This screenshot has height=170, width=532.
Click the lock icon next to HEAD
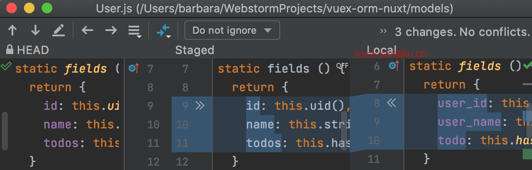(x=9, y=50)
